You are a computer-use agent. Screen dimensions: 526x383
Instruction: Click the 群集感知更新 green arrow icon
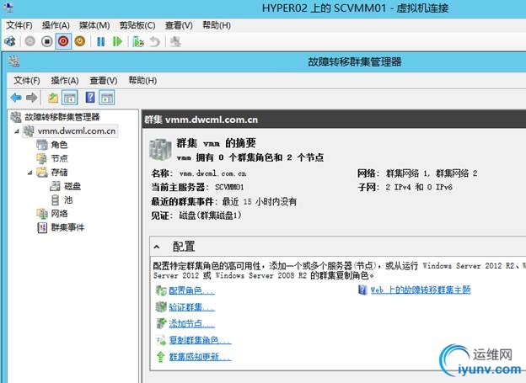point(161,357)
